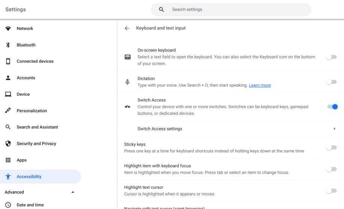Click the search magnifier icon in search bar
This screenshot has height=209, width=344.
coord(162,9)
